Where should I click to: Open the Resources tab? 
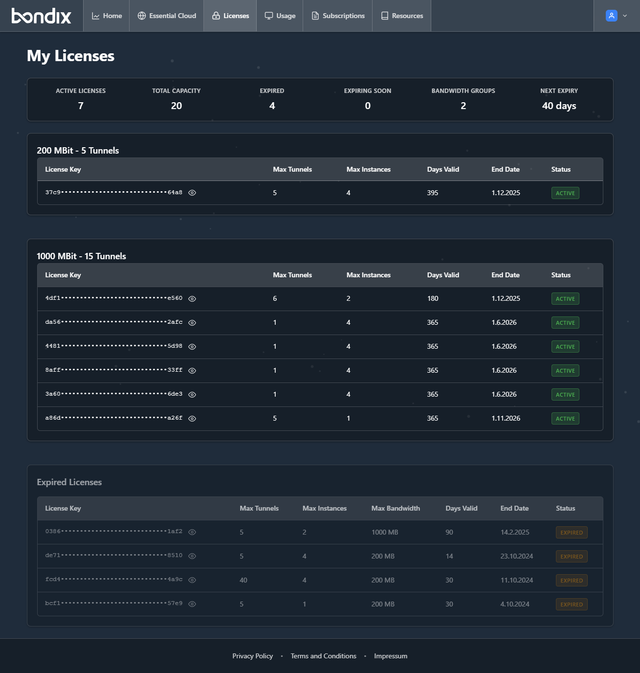click(x=402, y=16)
